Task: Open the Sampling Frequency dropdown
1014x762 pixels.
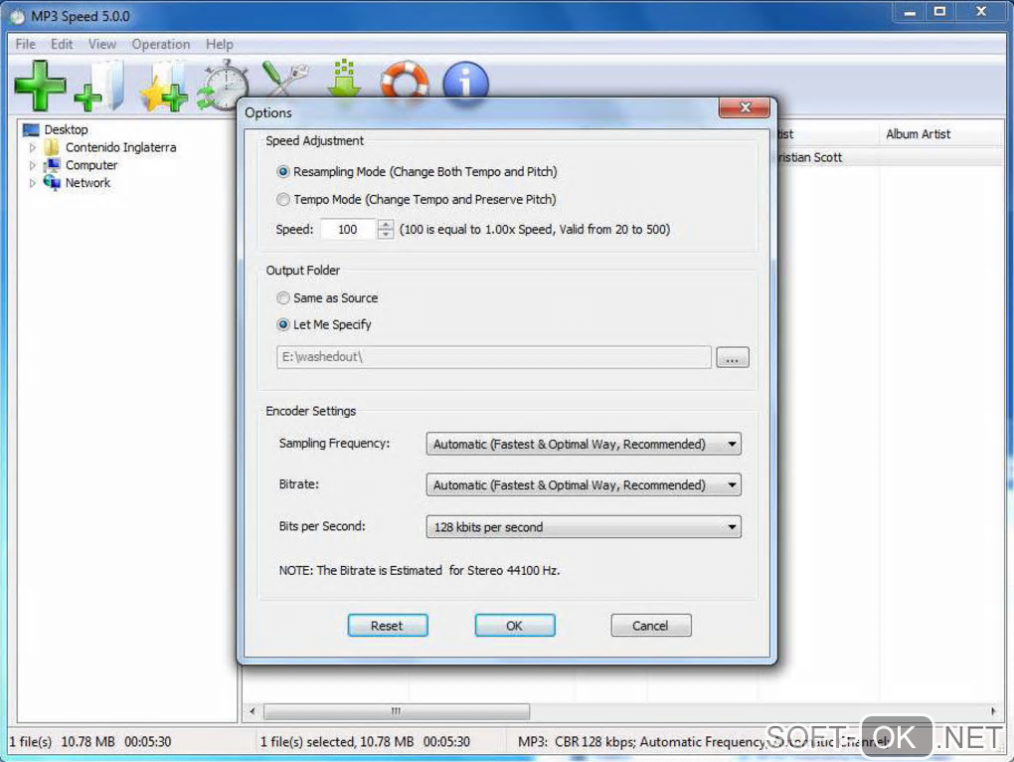Action: tap(584, 444)
